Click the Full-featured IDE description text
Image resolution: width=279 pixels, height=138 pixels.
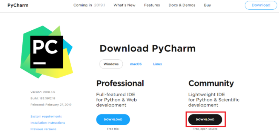pos(116,100)
